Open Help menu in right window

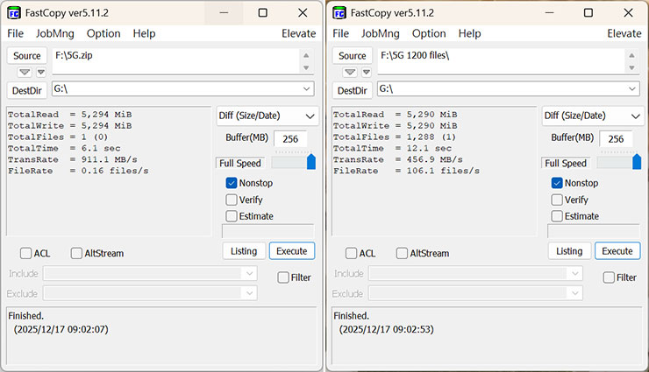[x=469, y=33]
